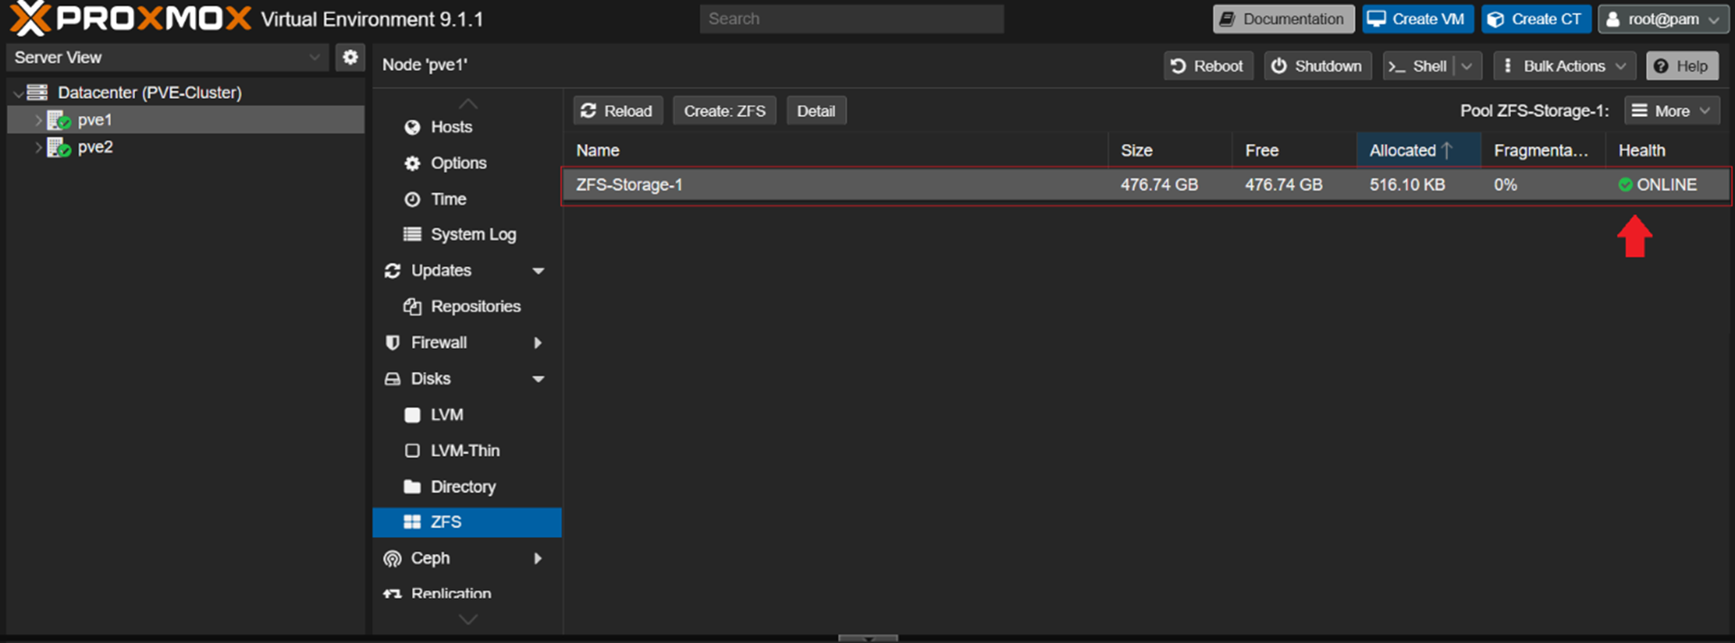Select LVM-Thin in Disks menu
Screen dimensions: 1735x643
coord(466,451)
